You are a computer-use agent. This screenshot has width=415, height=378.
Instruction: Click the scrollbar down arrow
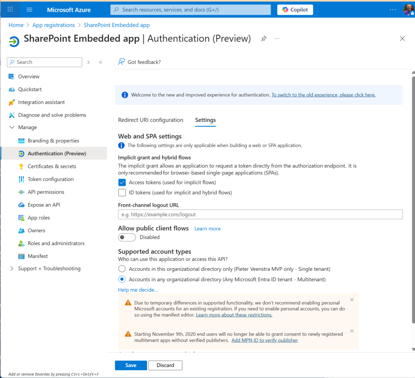point(413,349)
